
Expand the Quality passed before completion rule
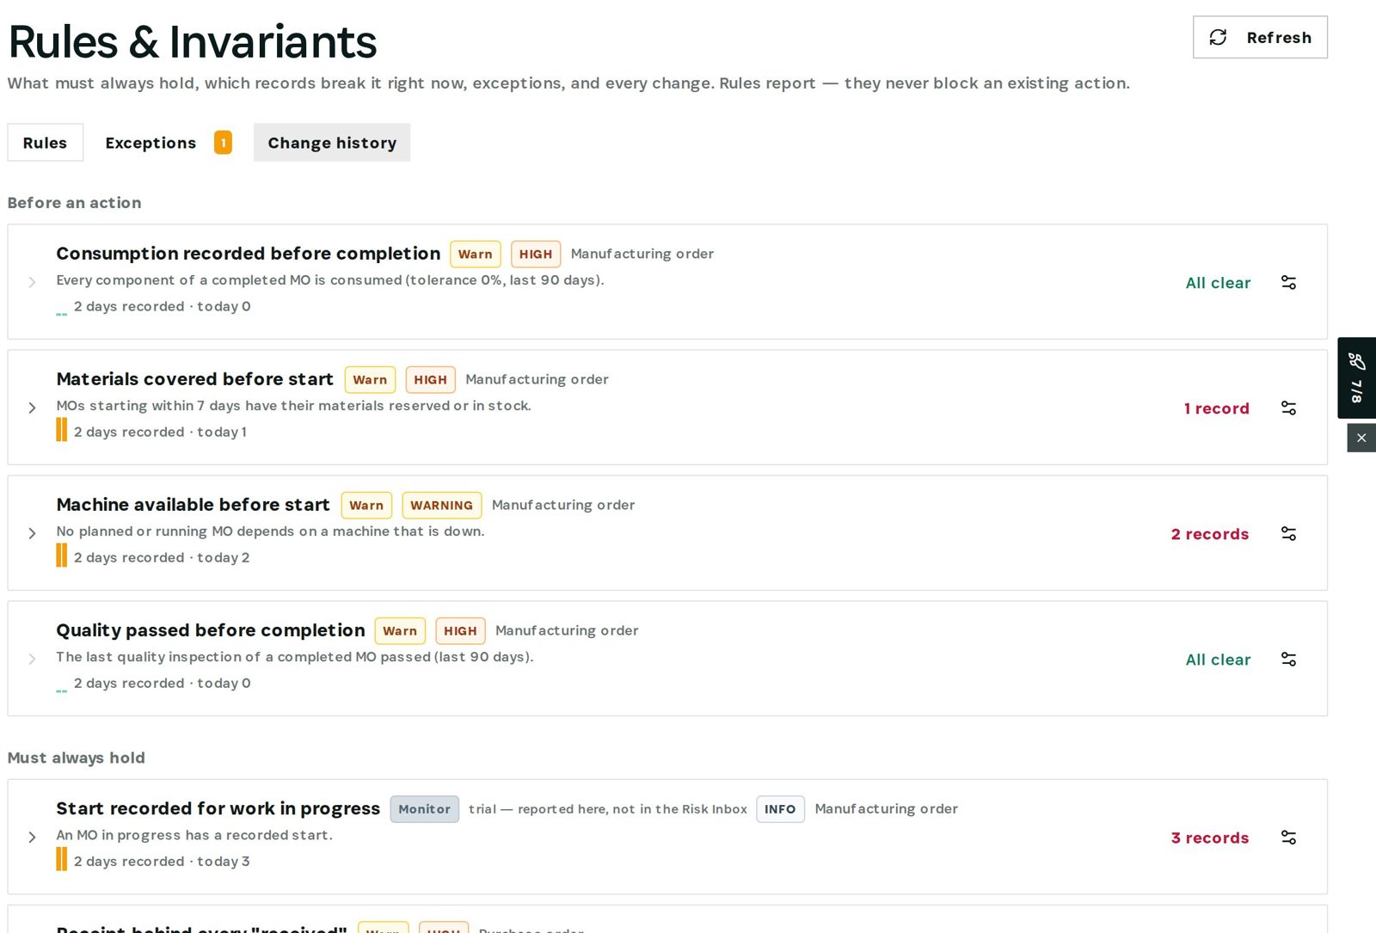click(x=32, y=659)
